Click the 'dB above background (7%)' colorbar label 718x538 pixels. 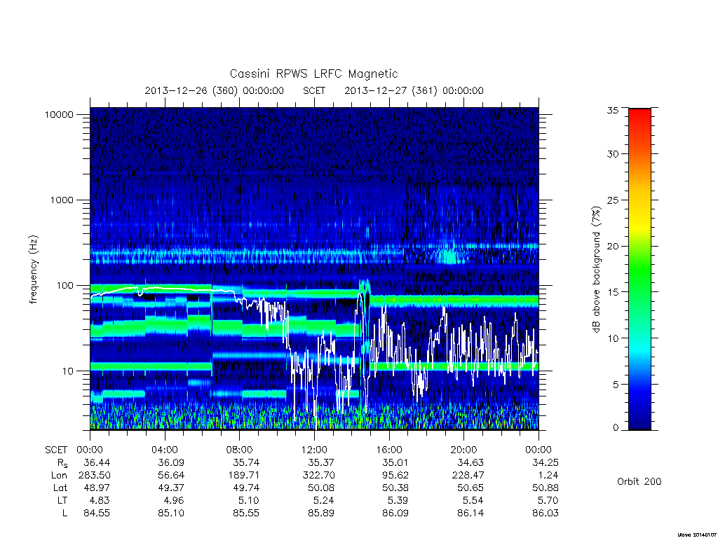point(596,269)
